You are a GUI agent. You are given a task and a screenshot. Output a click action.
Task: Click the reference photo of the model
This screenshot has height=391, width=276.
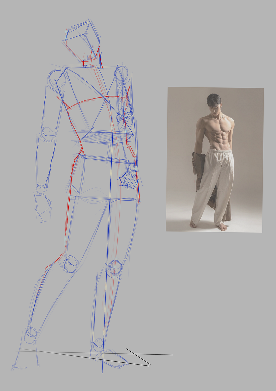coord(215,158)
